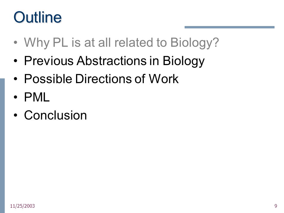Click the bullet dot before PML
The height and width of the screenshot is (213, 284).
tap(16, 97)
